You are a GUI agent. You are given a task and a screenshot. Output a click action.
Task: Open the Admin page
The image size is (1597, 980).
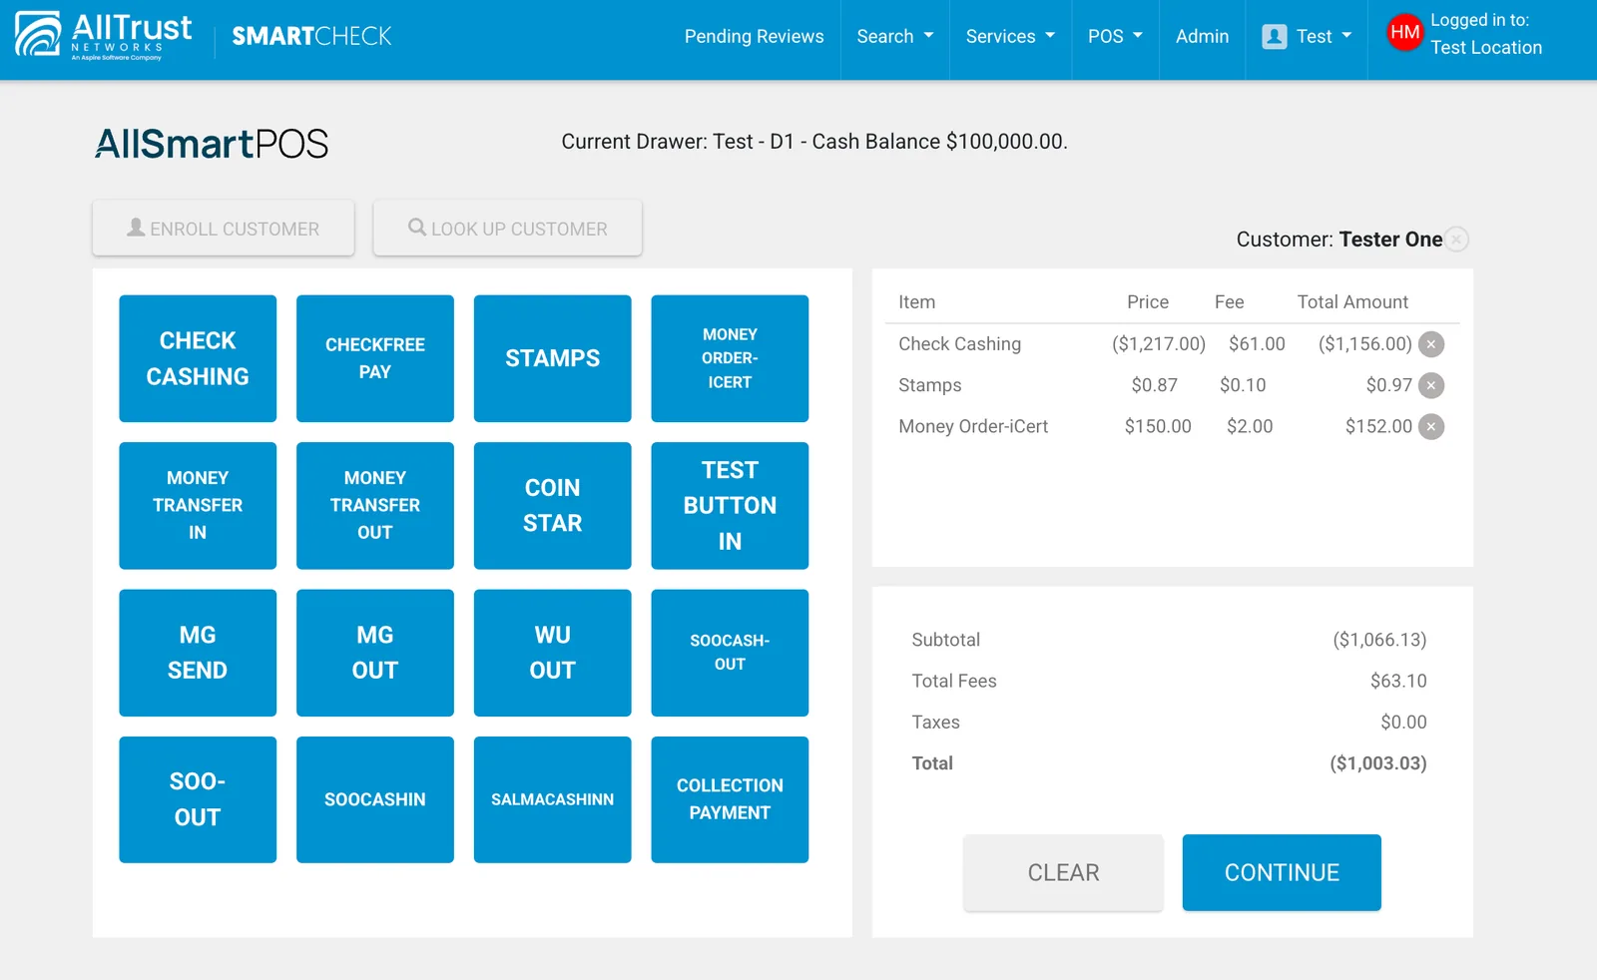click(x=1202, y=37)
